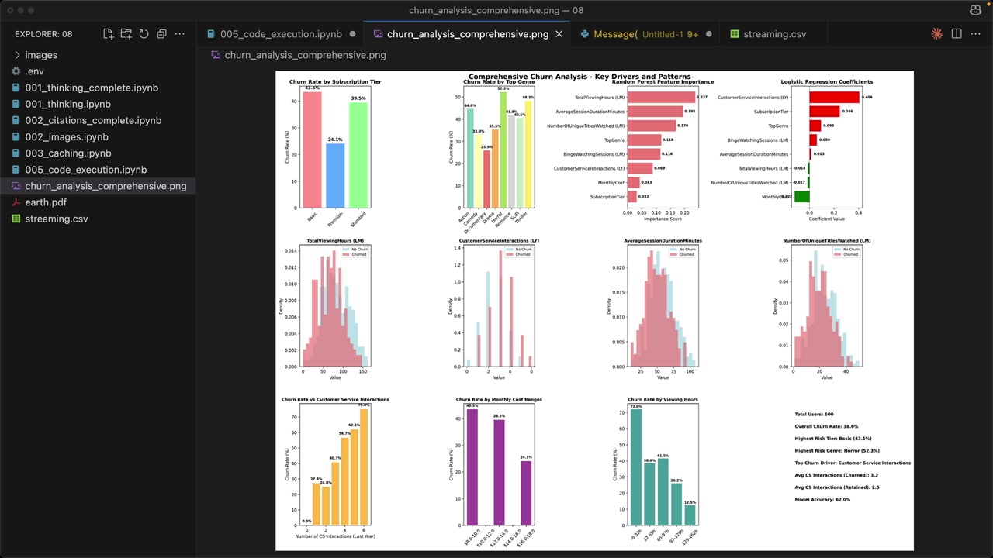
Task: Click the orange Claude starburst icon
Action: (936, 34)
